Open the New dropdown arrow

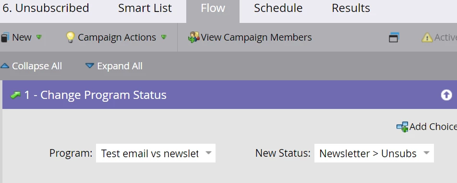tap(39, 37)
